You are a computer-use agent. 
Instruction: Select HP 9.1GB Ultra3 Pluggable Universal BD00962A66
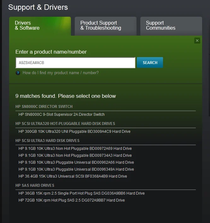pyautogui.click(x=76, y=162)
